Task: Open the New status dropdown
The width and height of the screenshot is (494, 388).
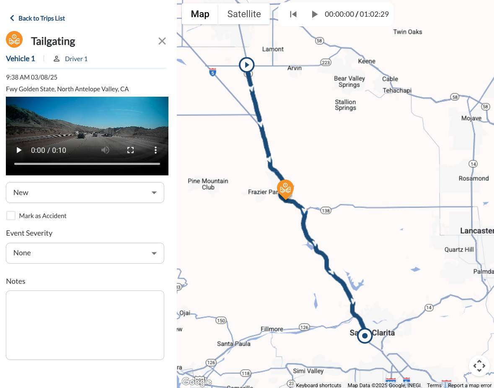Action: point(85,193)
